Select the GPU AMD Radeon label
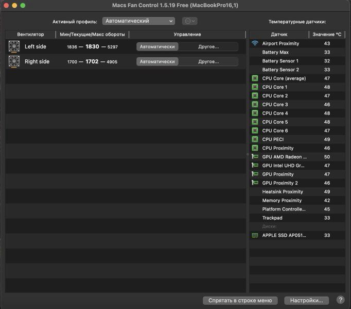This screenshot has height=309, width=351. [x=284, y=157]
